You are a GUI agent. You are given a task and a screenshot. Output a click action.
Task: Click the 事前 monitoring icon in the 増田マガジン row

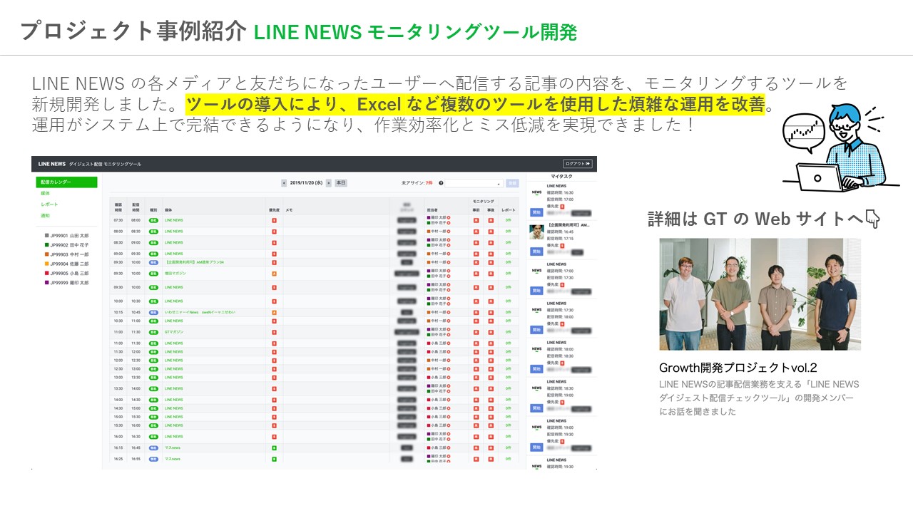pos(476,273)
